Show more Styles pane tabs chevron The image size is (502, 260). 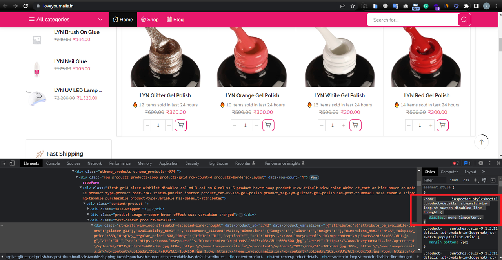(x=483, y=172)
